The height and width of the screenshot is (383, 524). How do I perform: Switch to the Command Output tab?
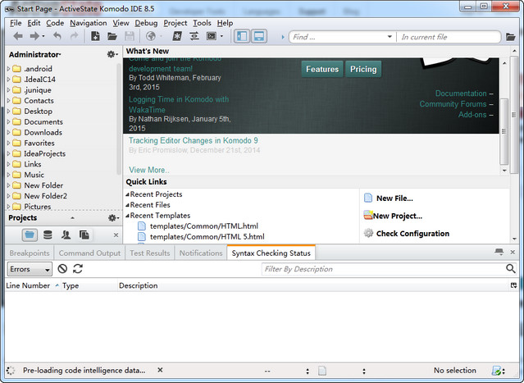tap(89, 253)
